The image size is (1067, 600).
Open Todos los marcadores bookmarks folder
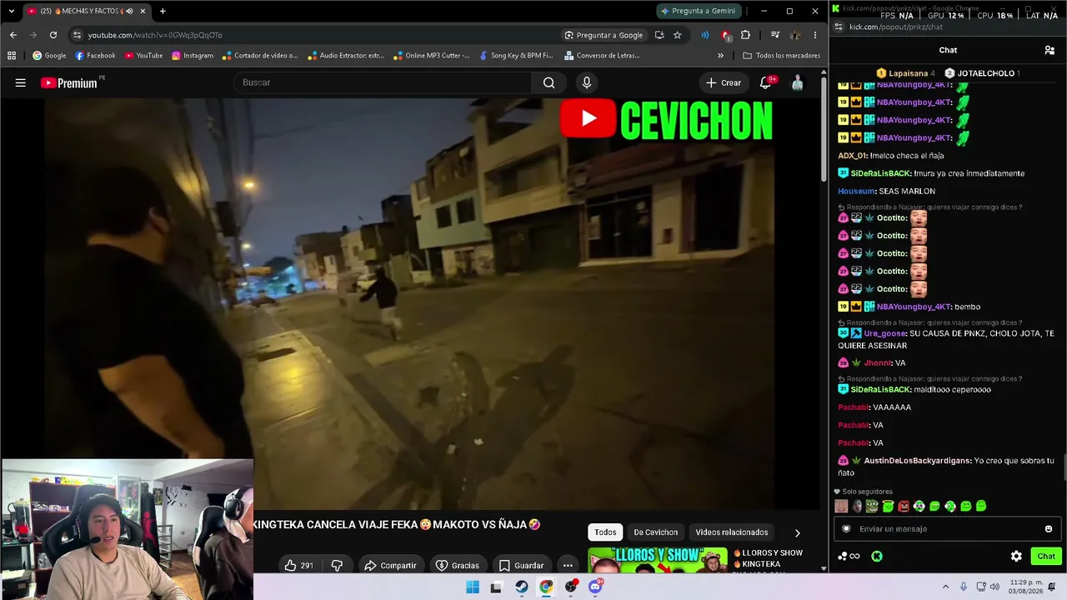click(781, 56)
